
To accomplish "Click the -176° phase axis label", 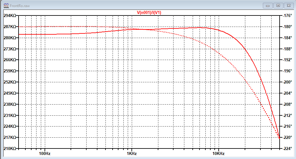I will [x=287, y=16].
